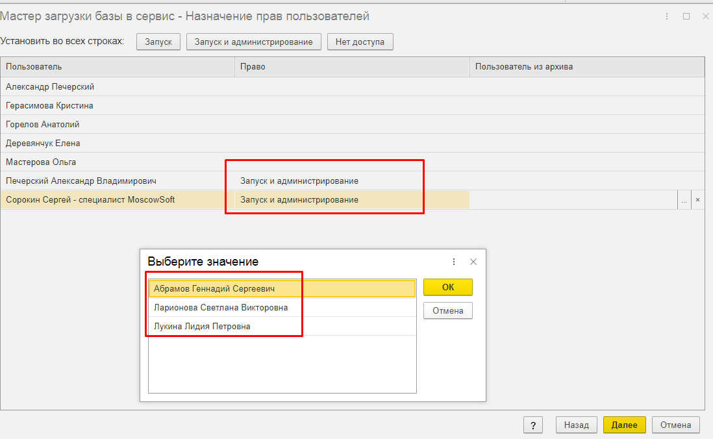Confirm the selection with OK

(x=447, y=288)
